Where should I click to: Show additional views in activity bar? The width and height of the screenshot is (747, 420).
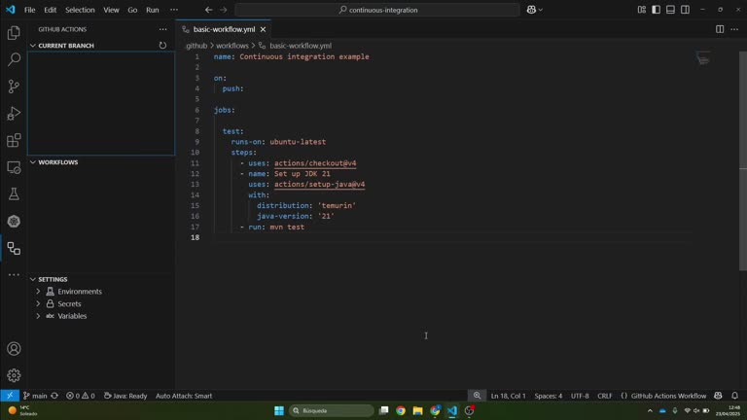point(14,275)
